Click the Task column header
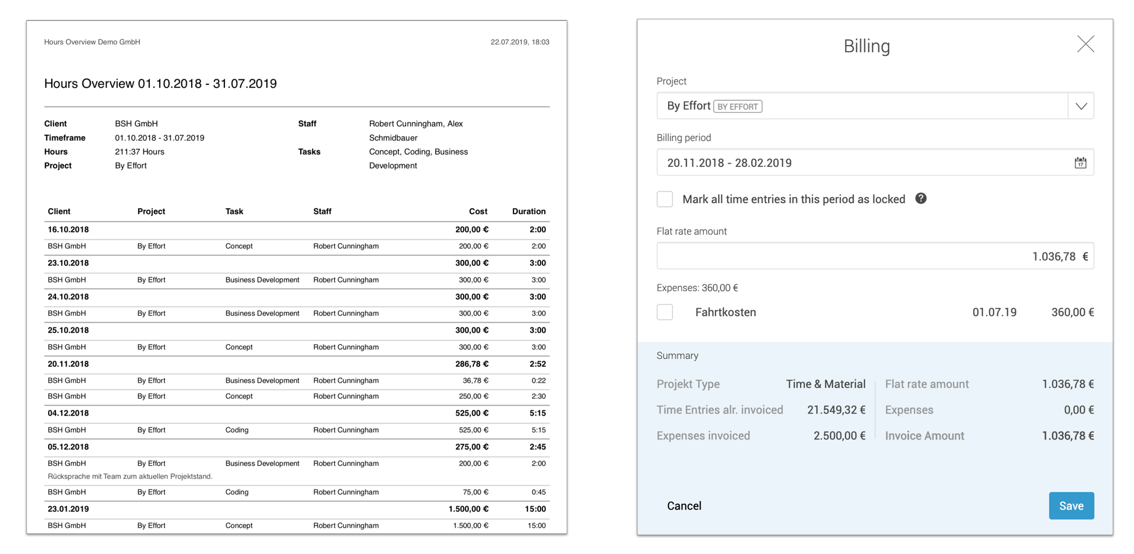This screenshot has width=1134, height=554. tap(234, 211)
